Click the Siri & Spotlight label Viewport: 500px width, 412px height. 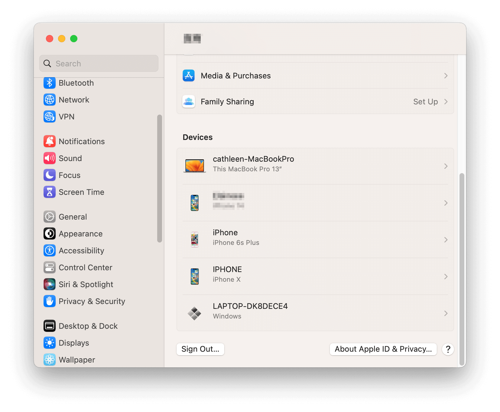tap(86, 284)
